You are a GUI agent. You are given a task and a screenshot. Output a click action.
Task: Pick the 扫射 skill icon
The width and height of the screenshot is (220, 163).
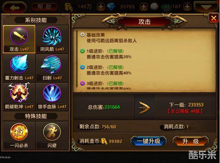(x=52, y=64)
